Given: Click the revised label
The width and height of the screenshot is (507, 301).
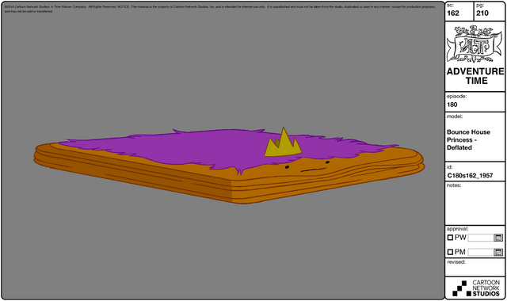Looking at the screenshot, I should coord(456,262).
